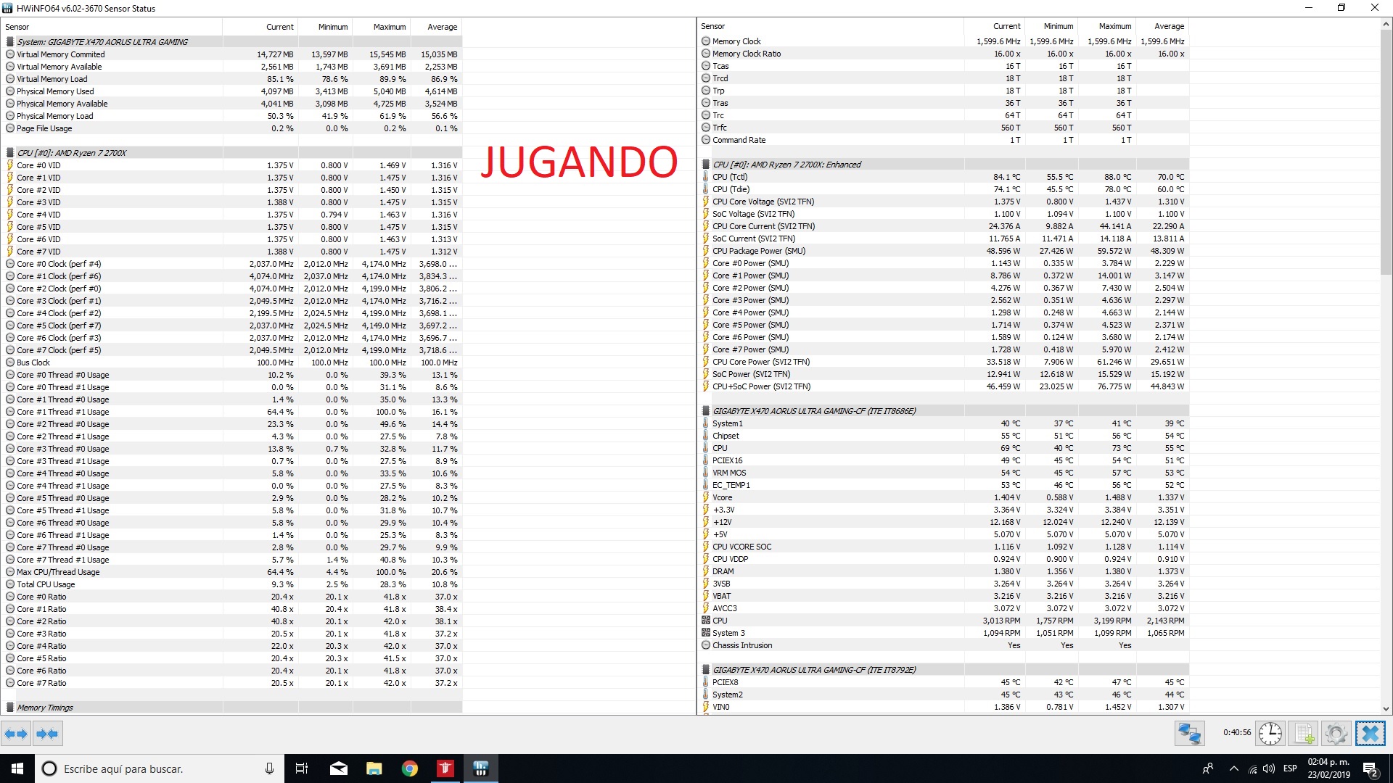1393x783 pixels.
Task: Open the notification center icon
Action: tap(1371, 768)
